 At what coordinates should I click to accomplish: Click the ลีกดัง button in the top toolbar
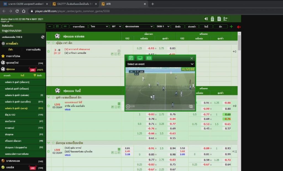point(178,26)
